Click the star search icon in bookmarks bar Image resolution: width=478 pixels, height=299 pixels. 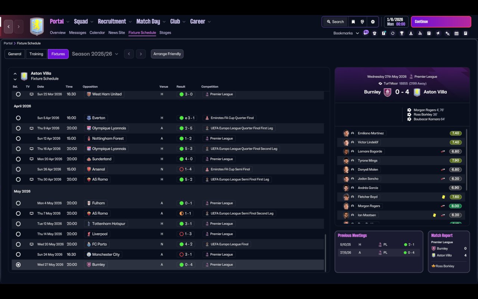tap(447, 33)
